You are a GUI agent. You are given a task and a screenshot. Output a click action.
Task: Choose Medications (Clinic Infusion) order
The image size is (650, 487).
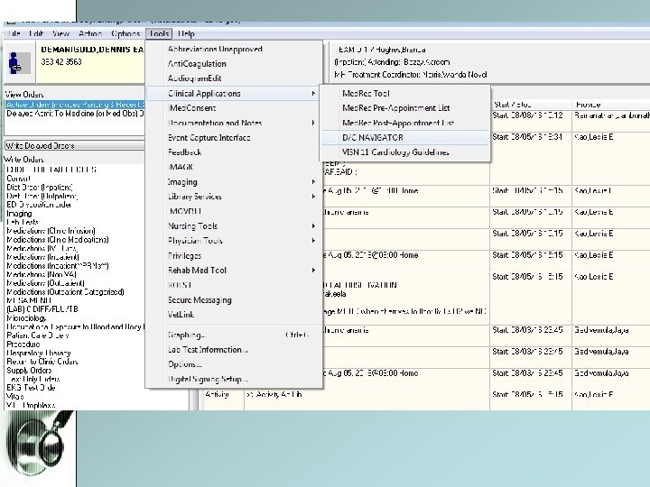coord(51,231)
